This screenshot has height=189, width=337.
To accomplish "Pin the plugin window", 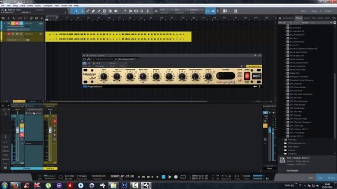I will [x=255, y=56].
